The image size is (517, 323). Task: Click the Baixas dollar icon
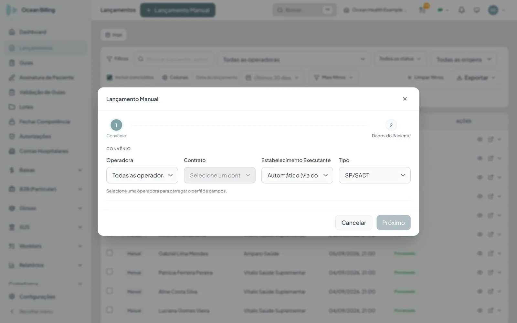click(12, 170)
